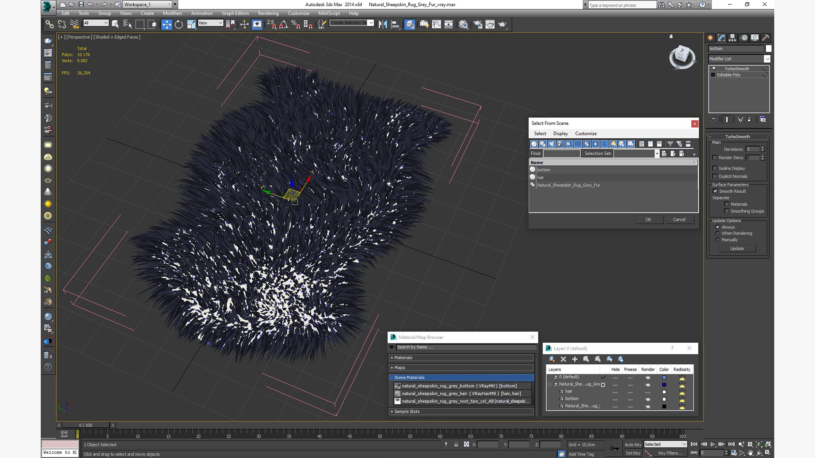Click OK in Select From Scene
The image size is (815, 458).
[x=648, y=219]
